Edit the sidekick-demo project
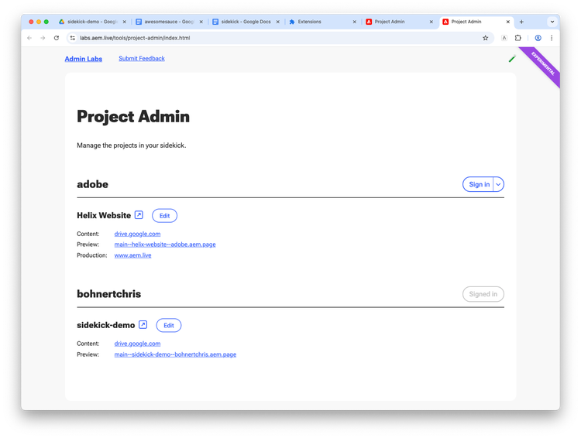This screenshot has height=438, width=581. [169, 326]
